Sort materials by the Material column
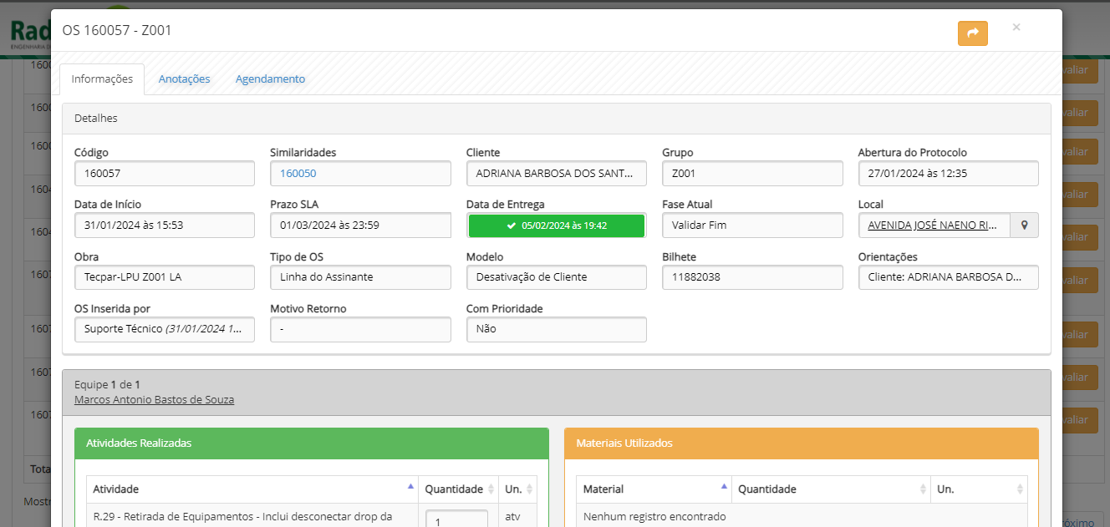This screenshot has height=527, width=1110. coord(652,489)
